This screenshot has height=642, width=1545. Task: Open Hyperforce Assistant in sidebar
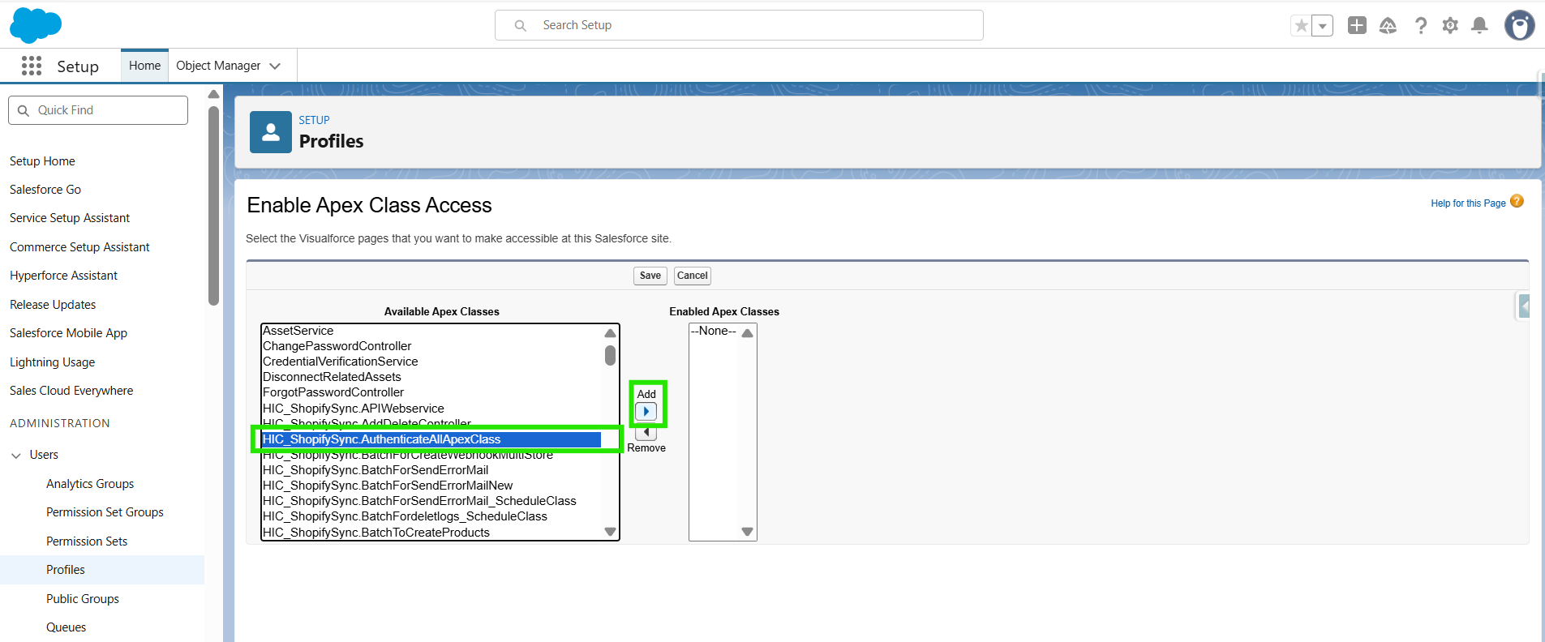[63, 276]
